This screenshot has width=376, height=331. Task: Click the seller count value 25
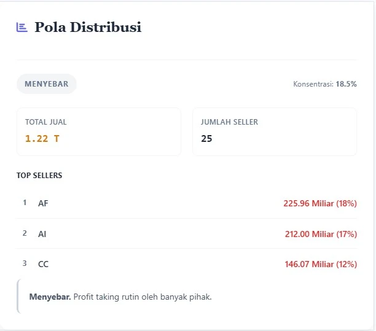[x=206, y=138]
